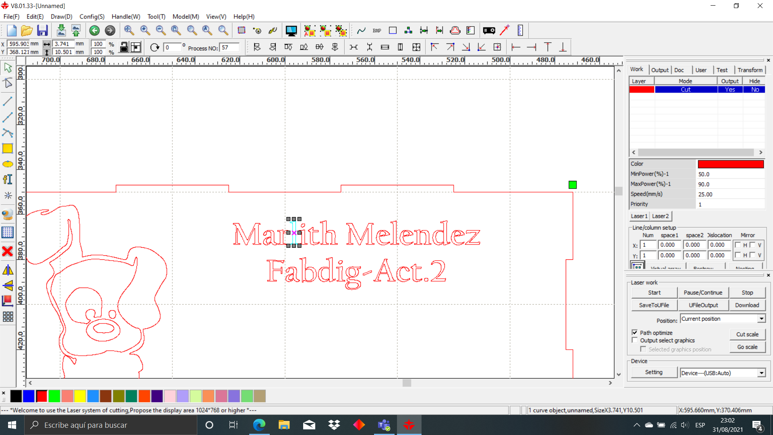Image resolution: width=773 pixels, height=435 pixels.
Task: Select the Text tool
Action: tap(8, 179)
